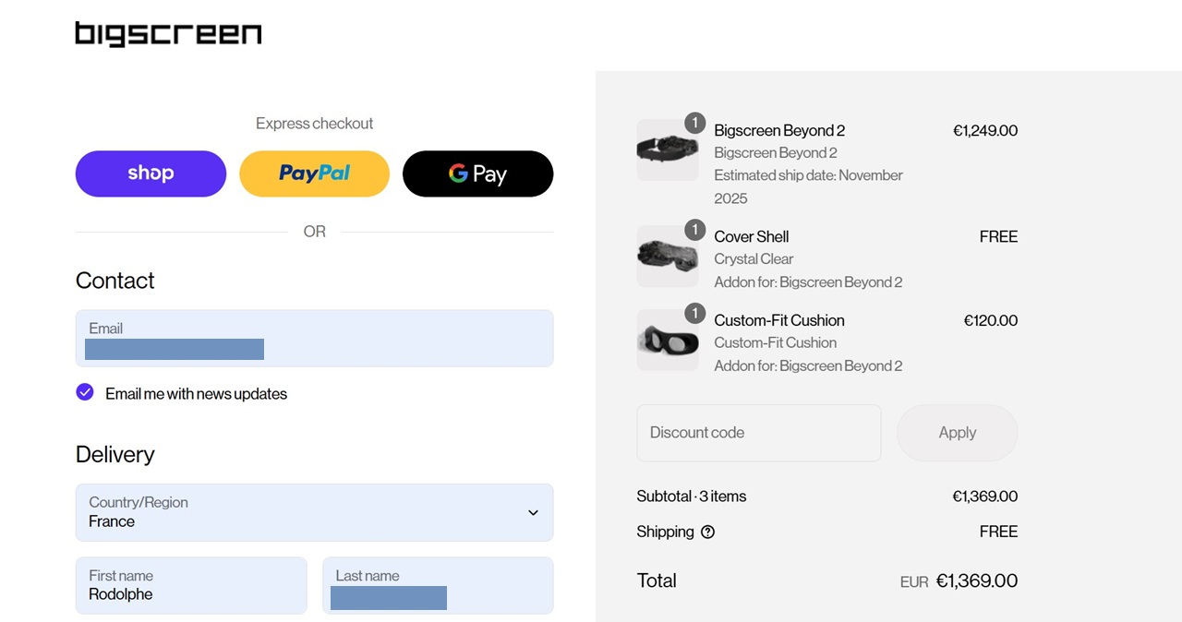
Task: Click the Discount code field
Action: (x=759, y=433)
